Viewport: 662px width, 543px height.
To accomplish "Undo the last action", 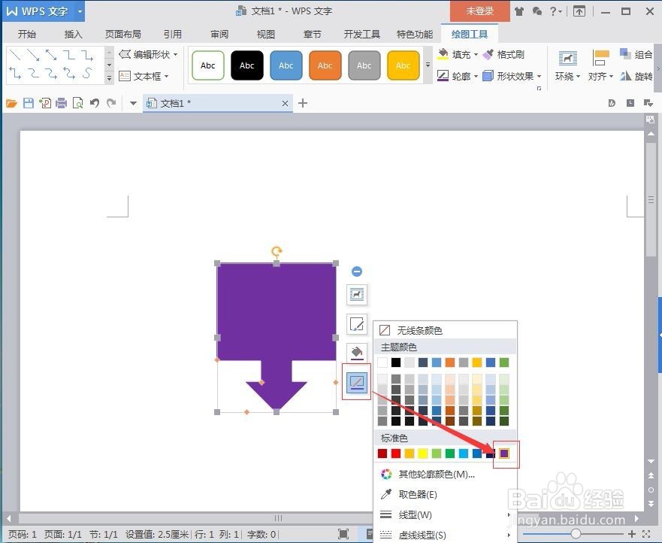I will pos(95,103).
